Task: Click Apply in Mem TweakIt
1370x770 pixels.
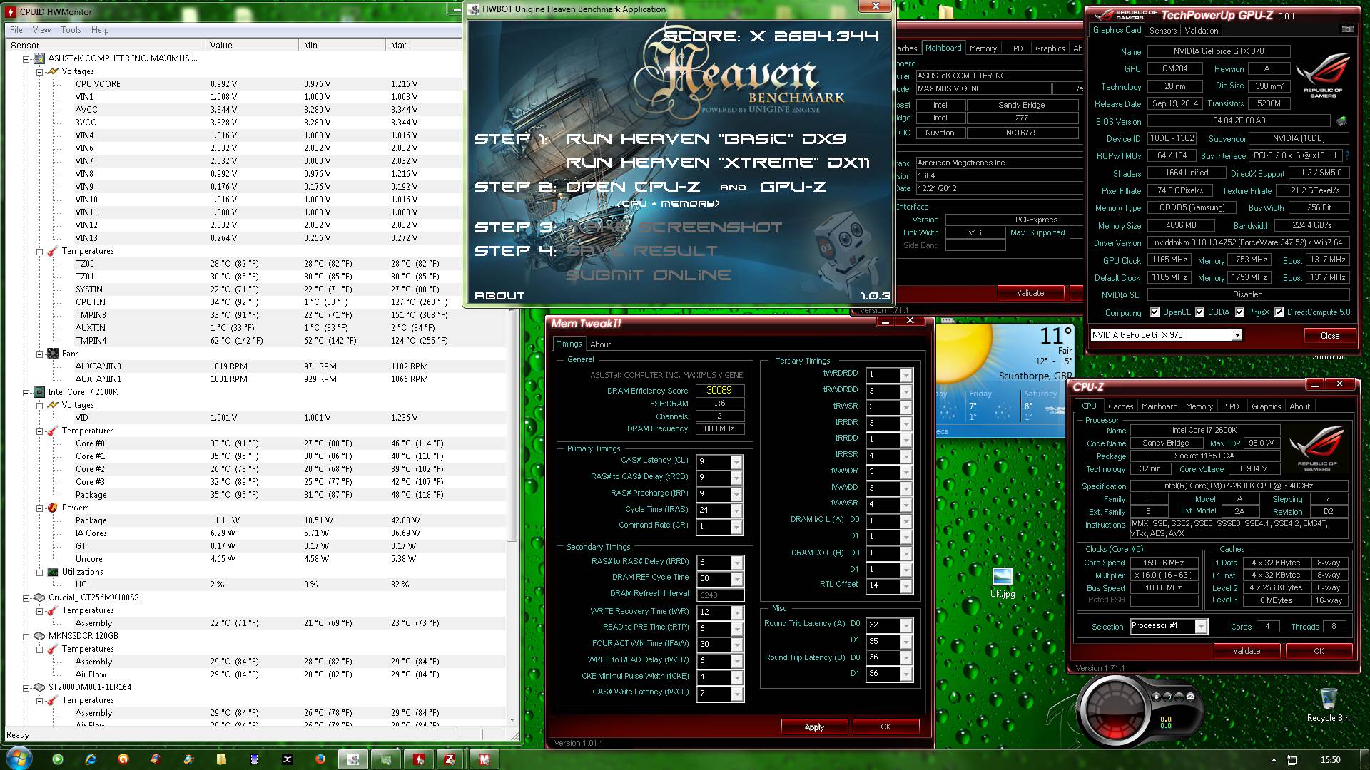Action: click(814, 727)
